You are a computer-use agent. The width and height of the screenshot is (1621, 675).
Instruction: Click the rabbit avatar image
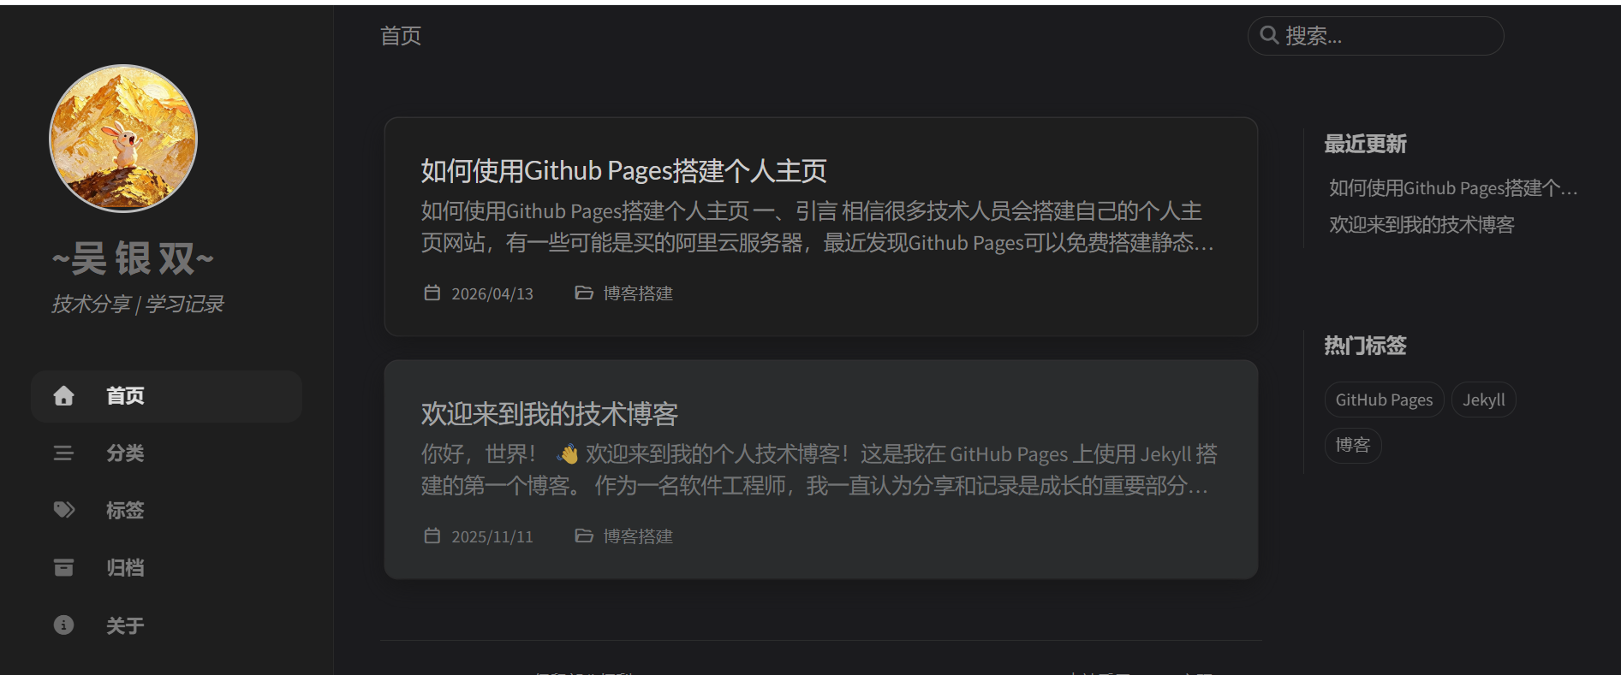pyautogui.click(x=123, y=139)
